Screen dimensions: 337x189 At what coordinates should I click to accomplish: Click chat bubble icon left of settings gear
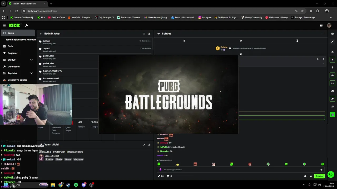305,176
